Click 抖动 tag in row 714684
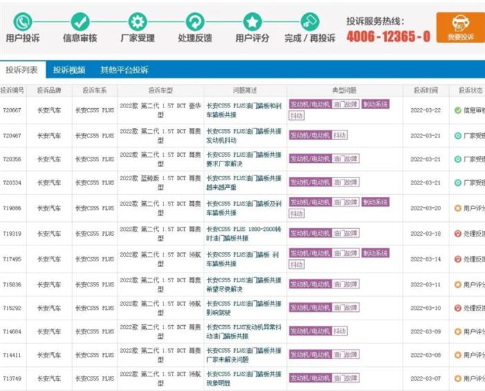 click(x=339, y=331)
